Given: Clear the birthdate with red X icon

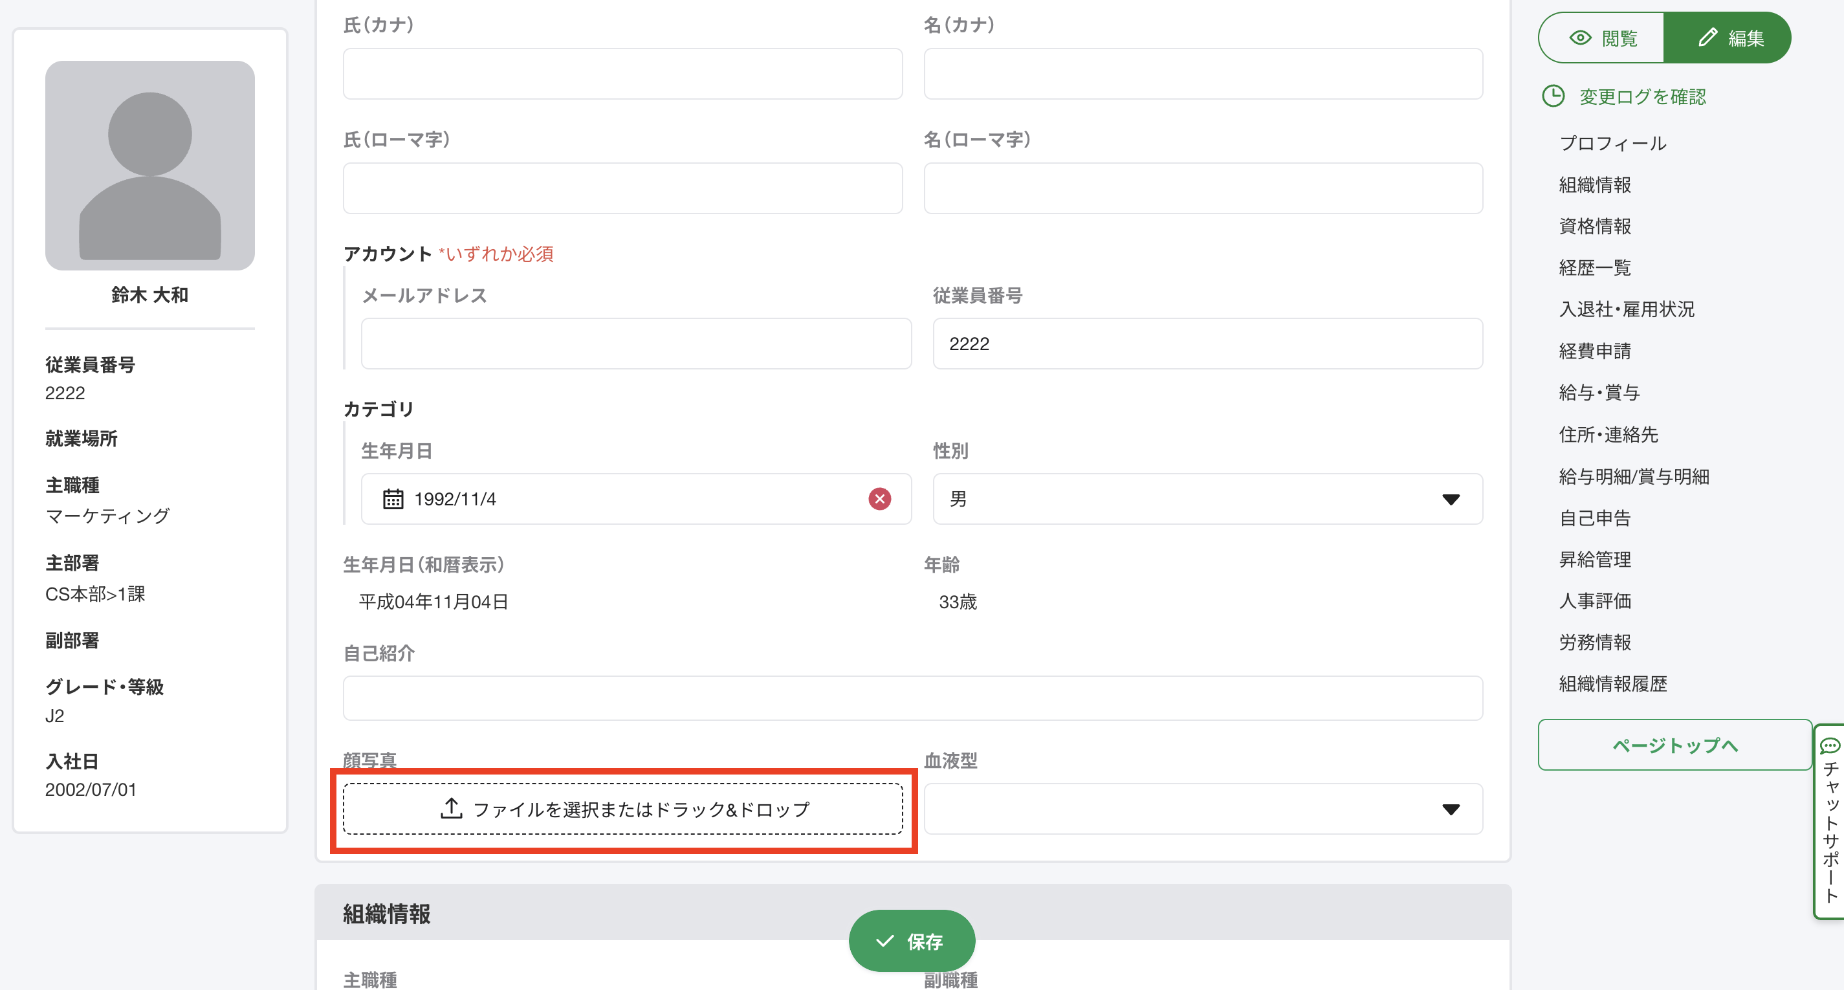Looking at the screenshot, I should [879, 499].
